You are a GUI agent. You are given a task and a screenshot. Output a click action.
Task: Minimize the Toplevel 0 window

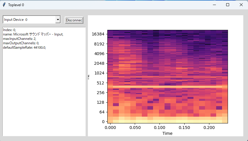point(214,5)
